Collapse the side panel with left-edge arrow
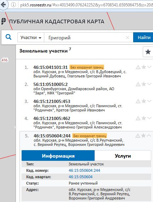This screenshot has width=153, height=202. pyautogui.click(x=15, y=127)
